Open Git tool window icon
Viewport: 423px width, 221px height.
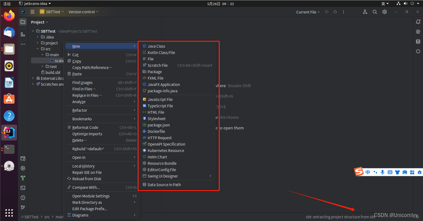[23, 207]
